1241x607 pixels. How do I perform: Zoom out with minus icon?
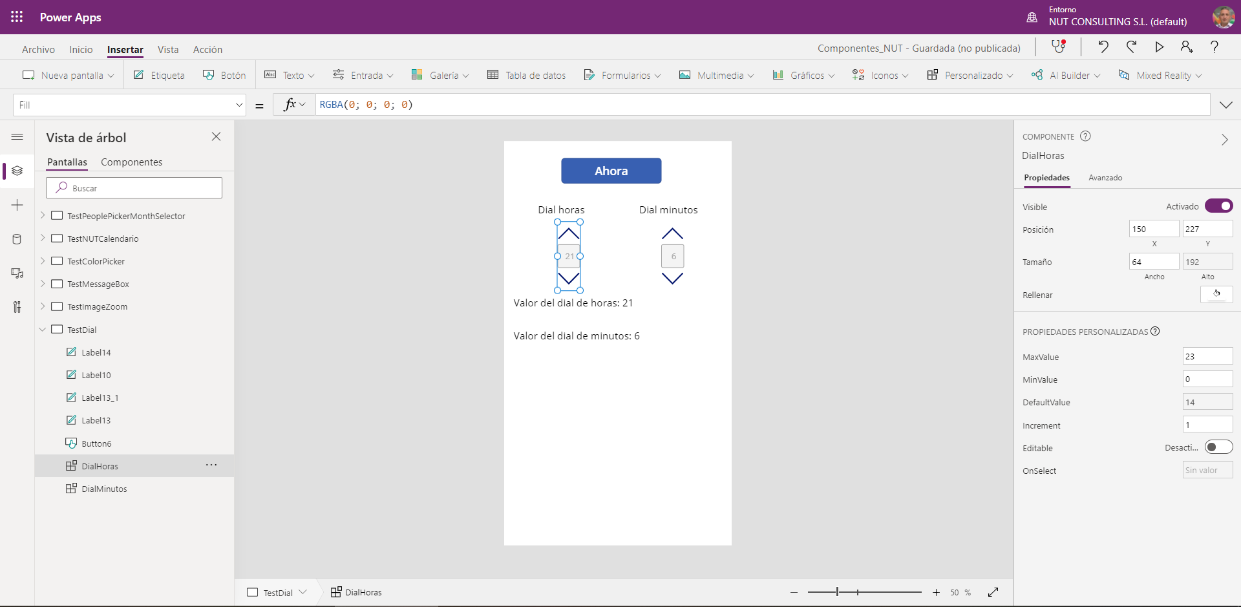pos(794,592)
